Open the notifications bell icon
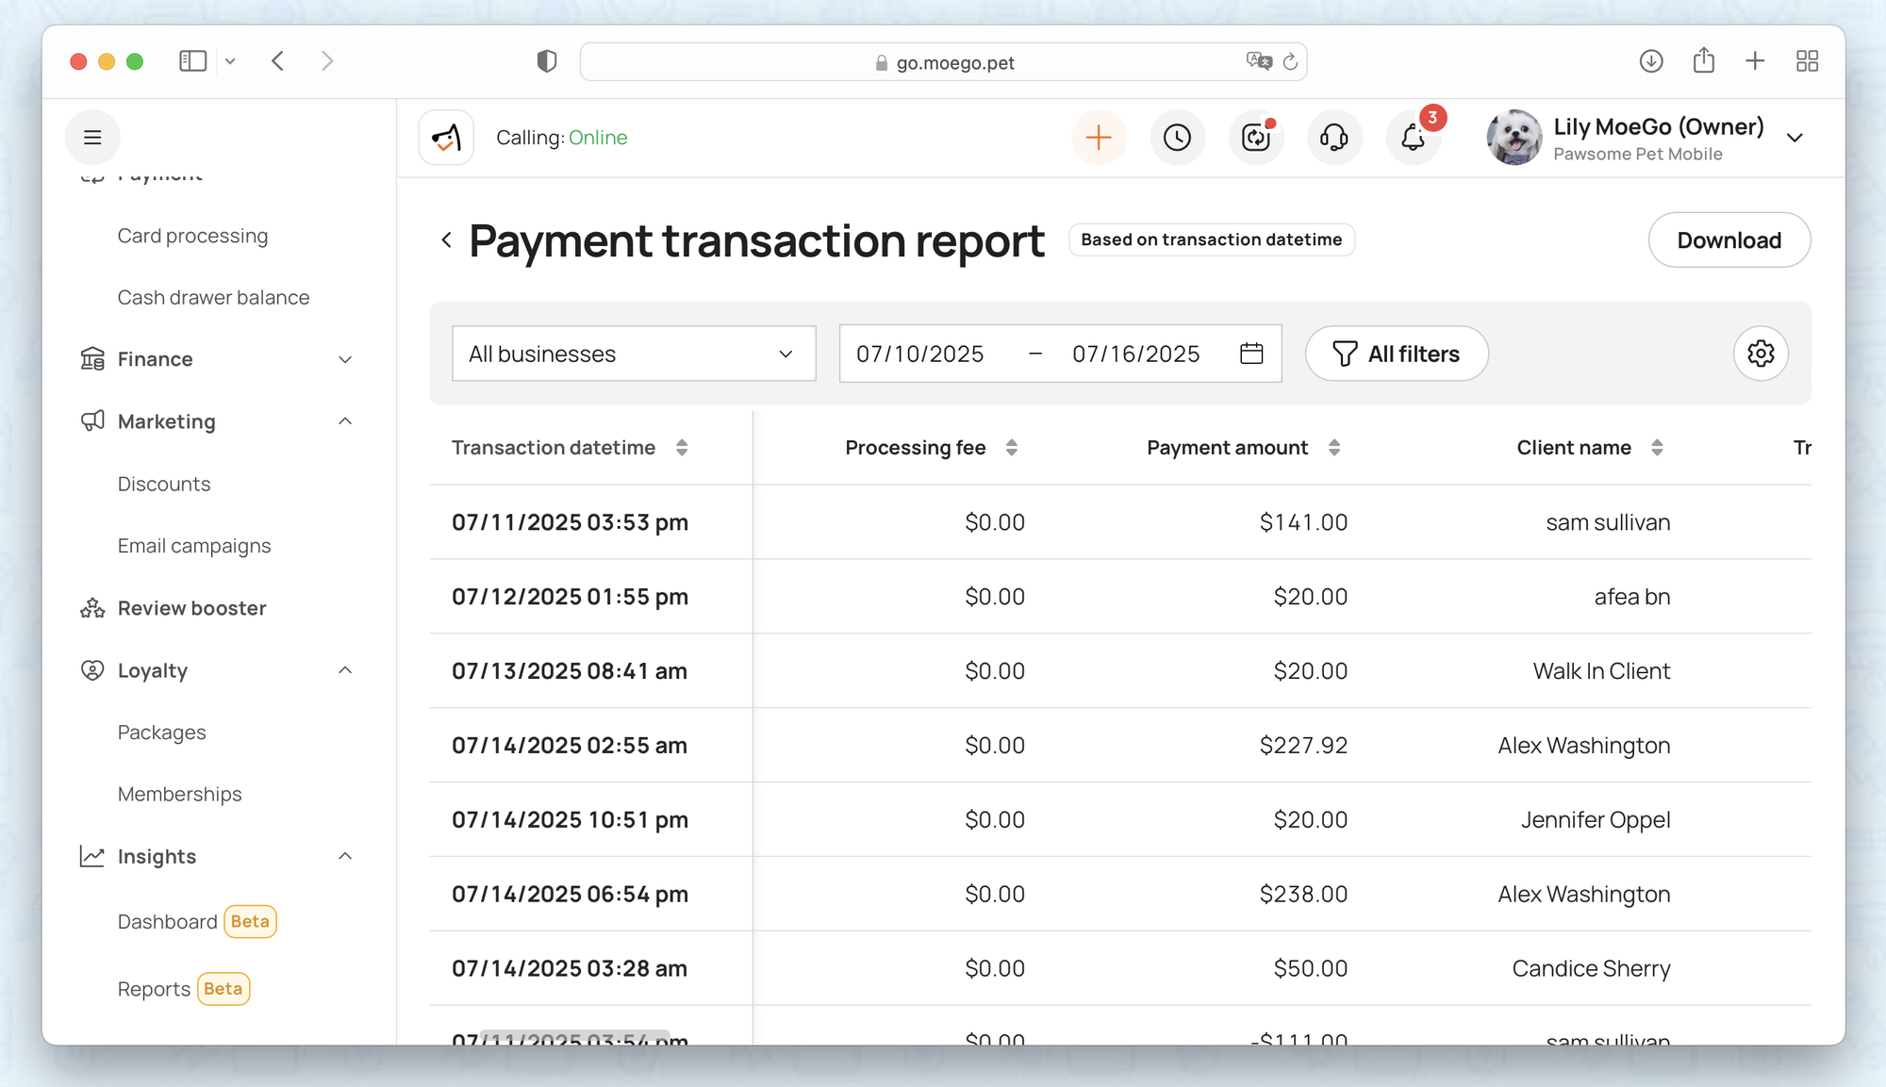The image size is (1886, 1087). [1413, 138]
